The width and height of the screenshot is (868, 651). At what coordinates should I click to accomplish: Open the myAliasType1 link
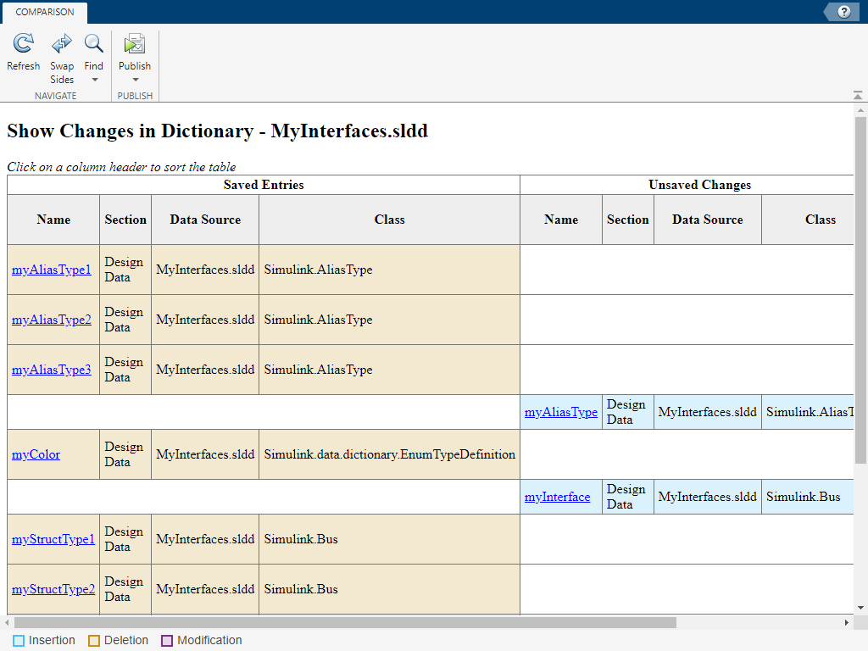(51, 270)
